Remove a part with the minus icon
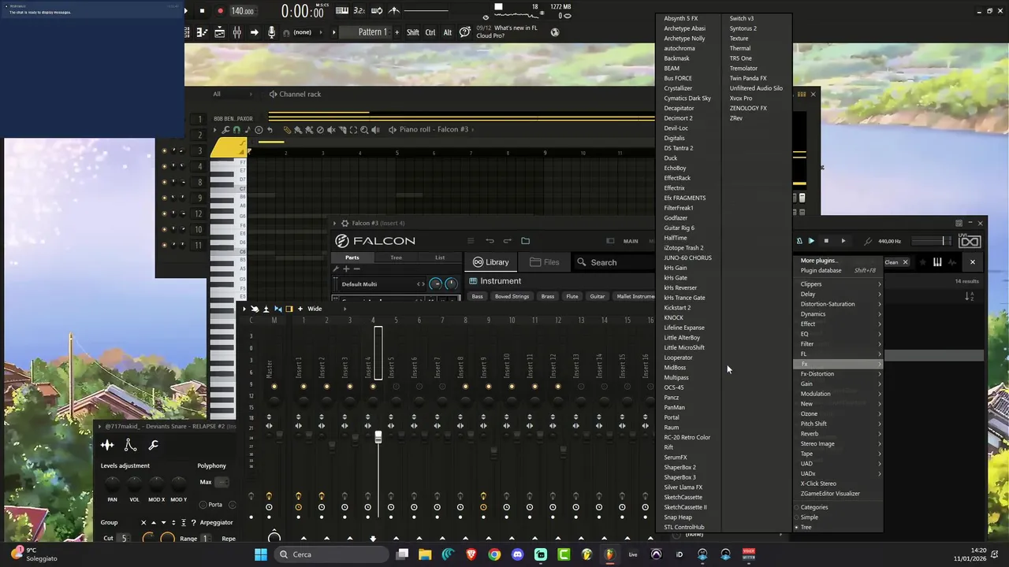Screen dimensions: 1009x567 (x=356, y=269)
